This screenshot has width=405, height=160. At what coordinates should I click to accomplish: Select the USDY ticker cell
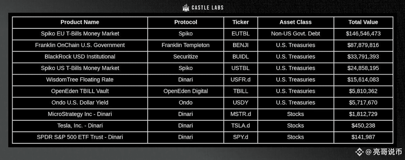pyautogui.click(x=241, y=102)
